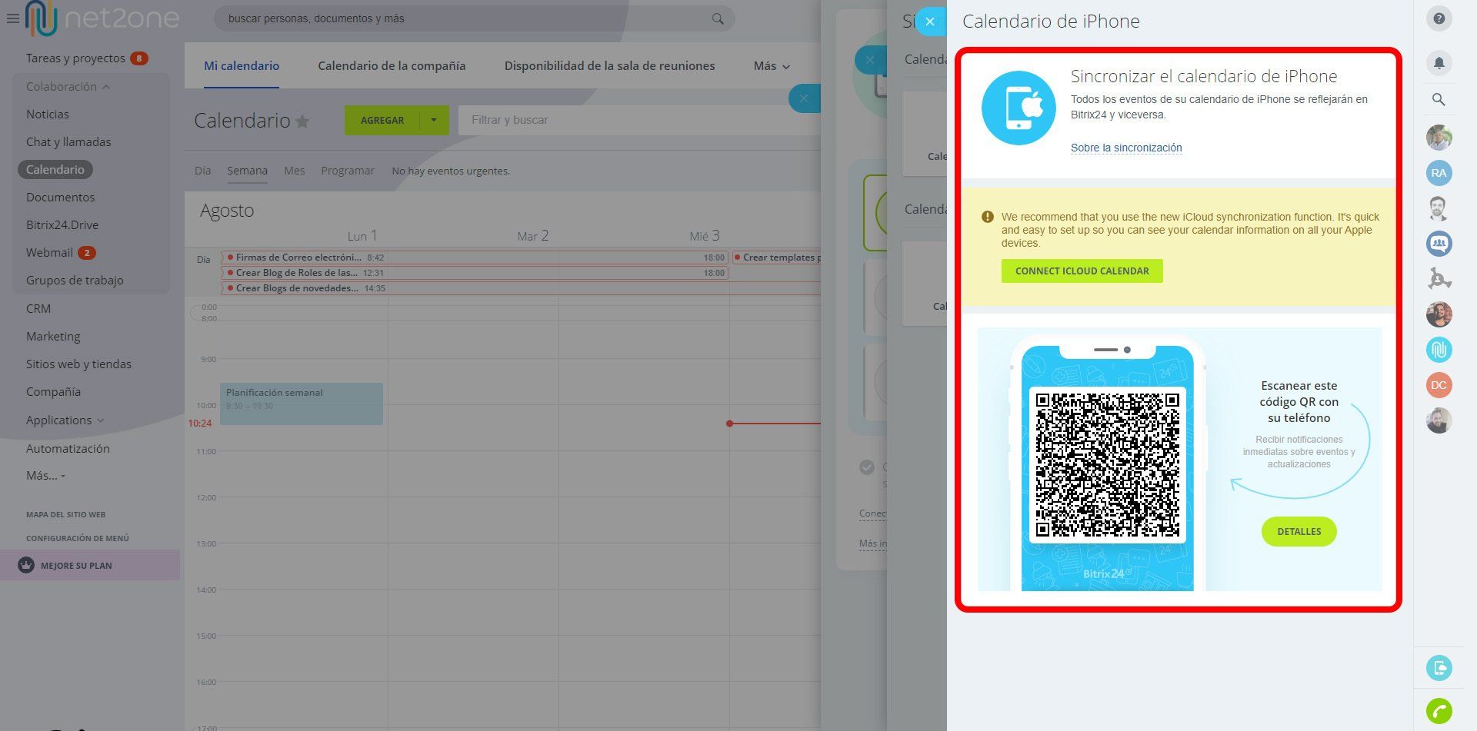The image size is (1477, 731).
Task: Open the help question mark icon
Action: 1439,19
